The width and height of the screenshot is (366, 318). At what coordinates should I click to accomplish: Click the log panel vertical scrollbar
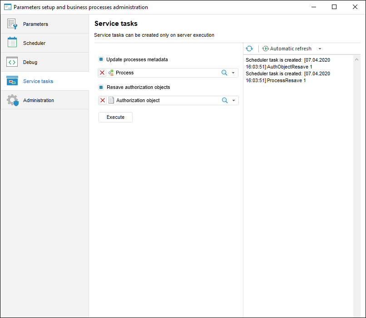[x=357, y=181]
